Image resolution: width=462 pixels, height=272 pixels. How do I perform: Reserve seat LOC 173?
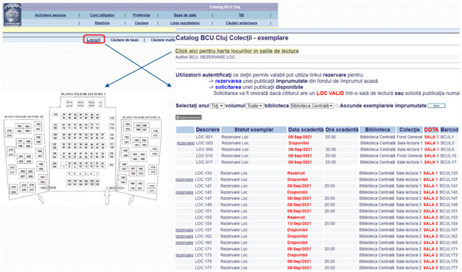(184, 255)
